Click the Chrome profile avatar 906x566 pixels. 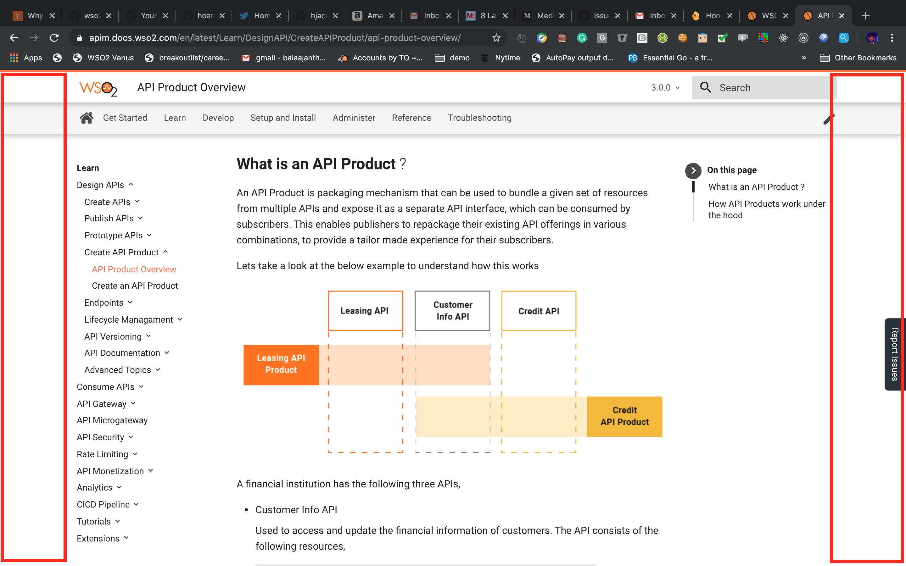click(x=873, y=37)
